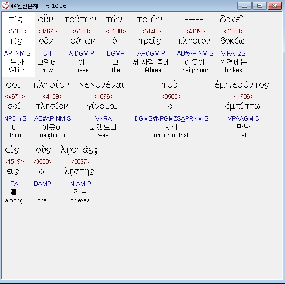Click the Korean gloss 그런데
This screenshot has height=284, width=285.
point(47,62)
